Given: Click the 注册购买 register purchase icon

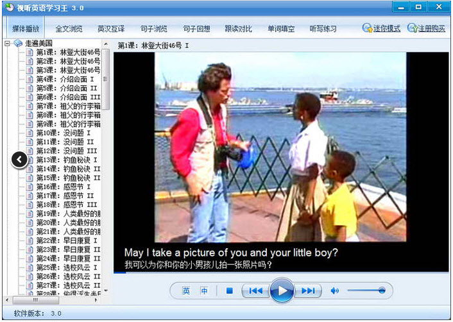Looking at the screenshot, I should coord(413,29).
